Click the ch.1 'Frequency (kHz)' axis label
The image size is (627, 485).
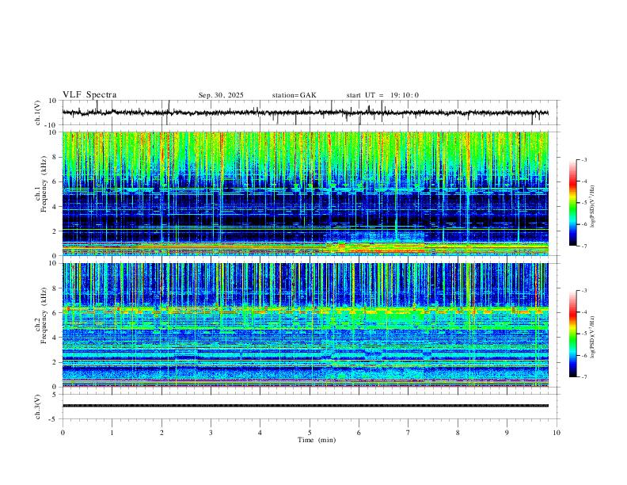[44, 185]
